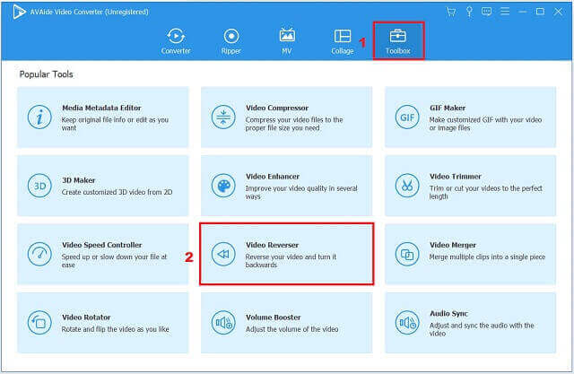Launch GIF Maker title link

pos(448,108)
